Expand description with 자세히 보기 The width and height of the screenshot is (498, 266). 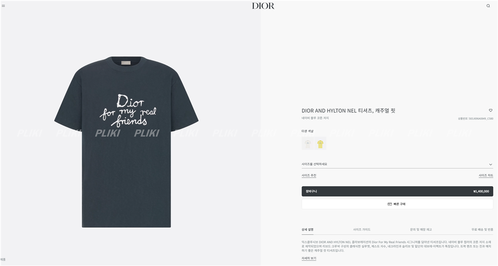tap(308, 258)
